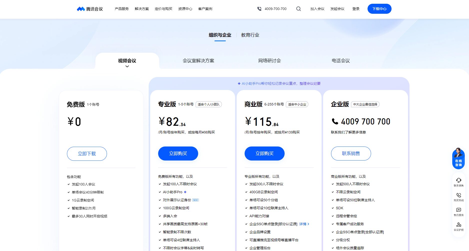This screenshot has height=251, width=469.
Task: Click the AI sparkle icon next to AI小助手Pro feature
Action: click(x=185, y=192)
